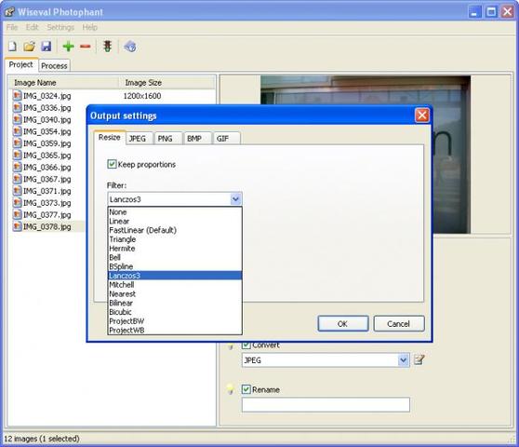
Task: Uncheck the Convert checkbox
Action: tap(246, 345)
